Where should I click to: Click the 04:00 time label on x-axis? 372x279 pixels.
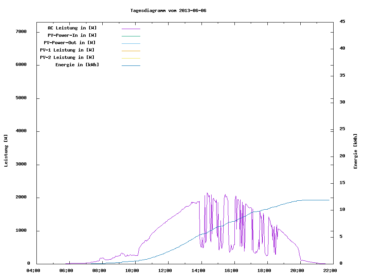[33, 270]
